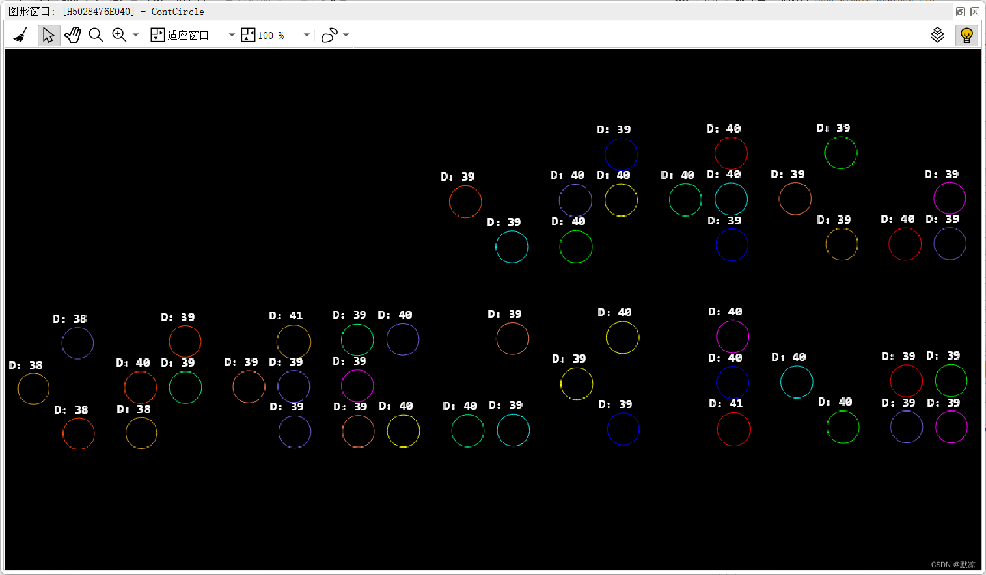This screenshot has height=575, width=986.
Task: Expand the draw region tool dropdown
Action: point(346,34)
